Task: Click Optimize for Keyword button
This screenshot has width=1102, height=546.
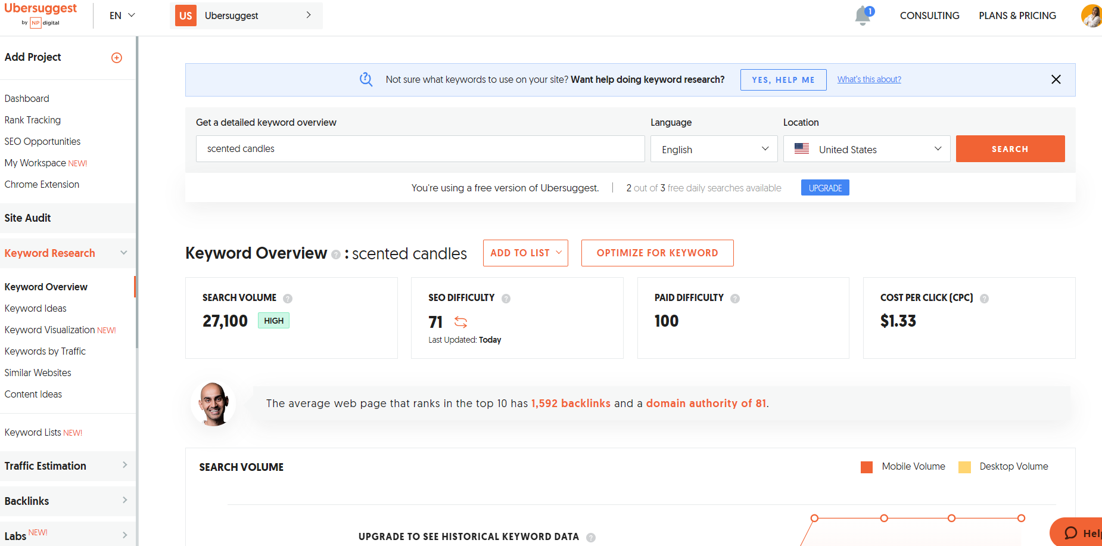Action: 658,253
